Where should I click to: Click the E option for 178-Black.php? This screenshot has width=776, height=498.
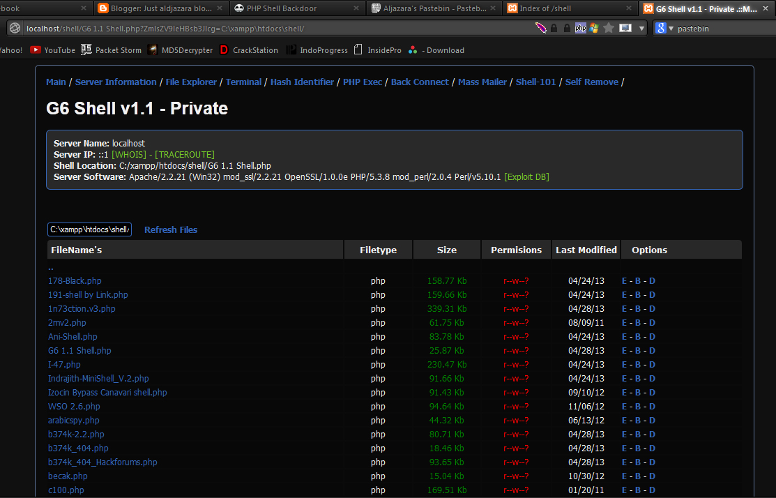tap(624, 280)
